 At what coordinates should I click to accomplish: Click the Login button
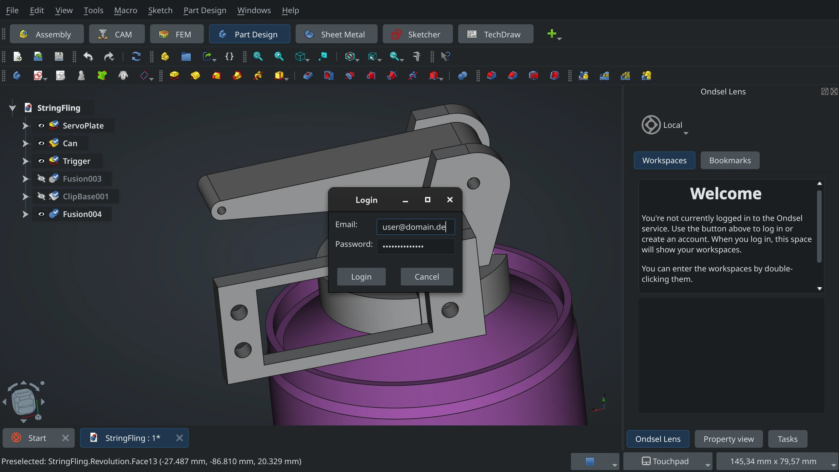tap(361, 277)
